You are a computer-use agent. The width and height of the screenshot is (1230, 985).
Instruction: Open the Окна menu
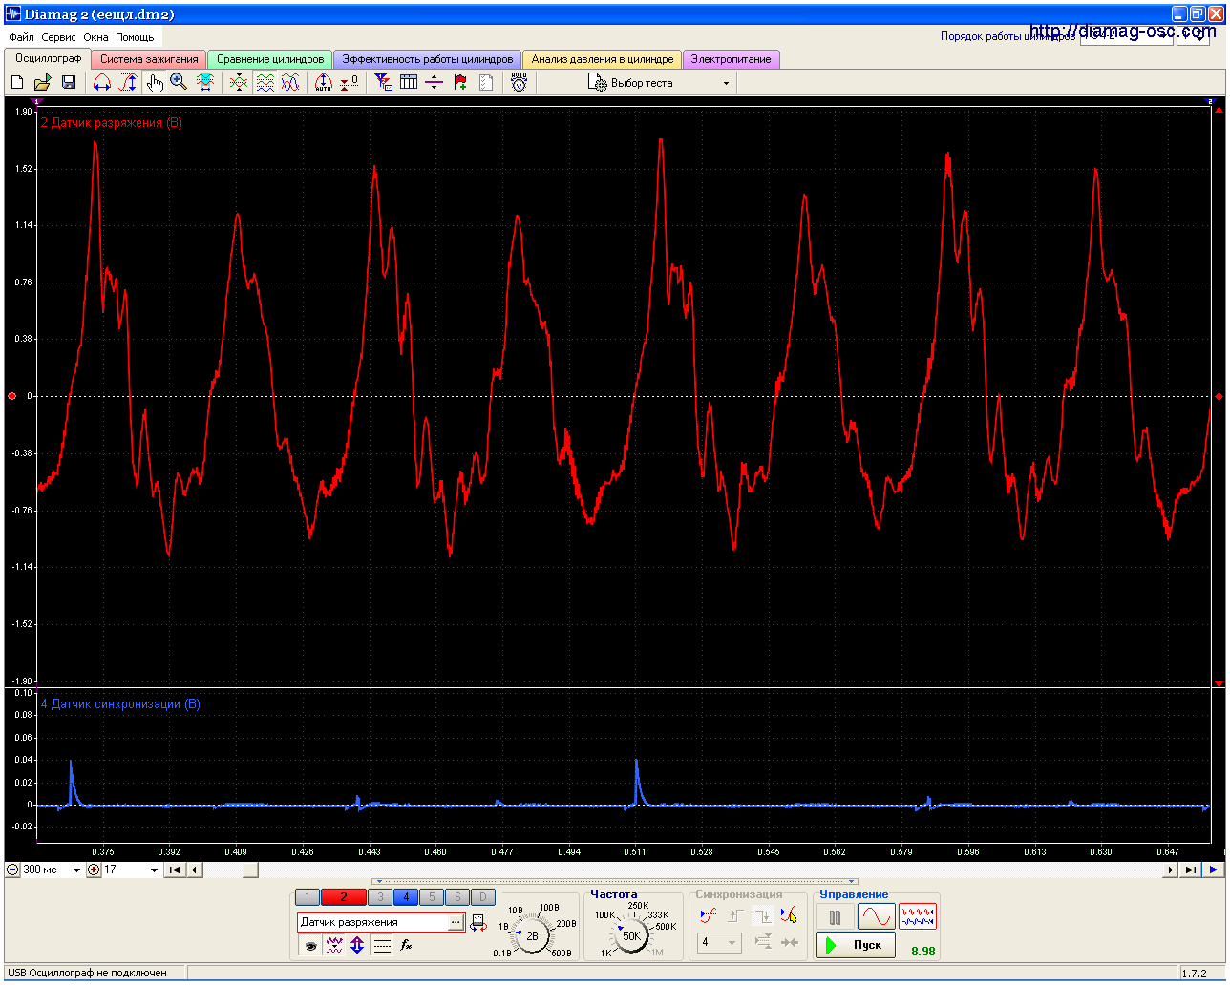pos(95,37)
